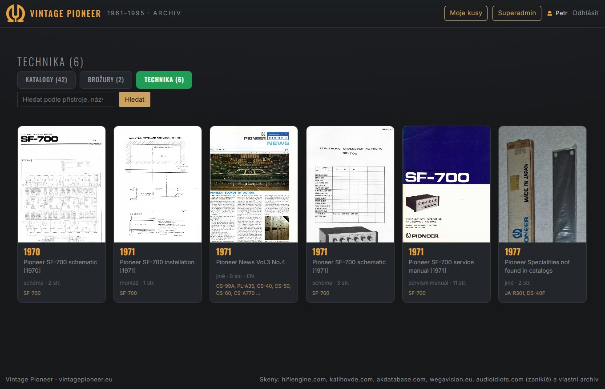Select the Technika (6) tab

point(164,80)
